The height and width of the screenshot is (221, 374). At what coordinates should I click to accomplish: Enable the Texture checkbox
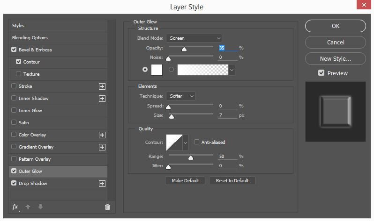tap(18, 74)
